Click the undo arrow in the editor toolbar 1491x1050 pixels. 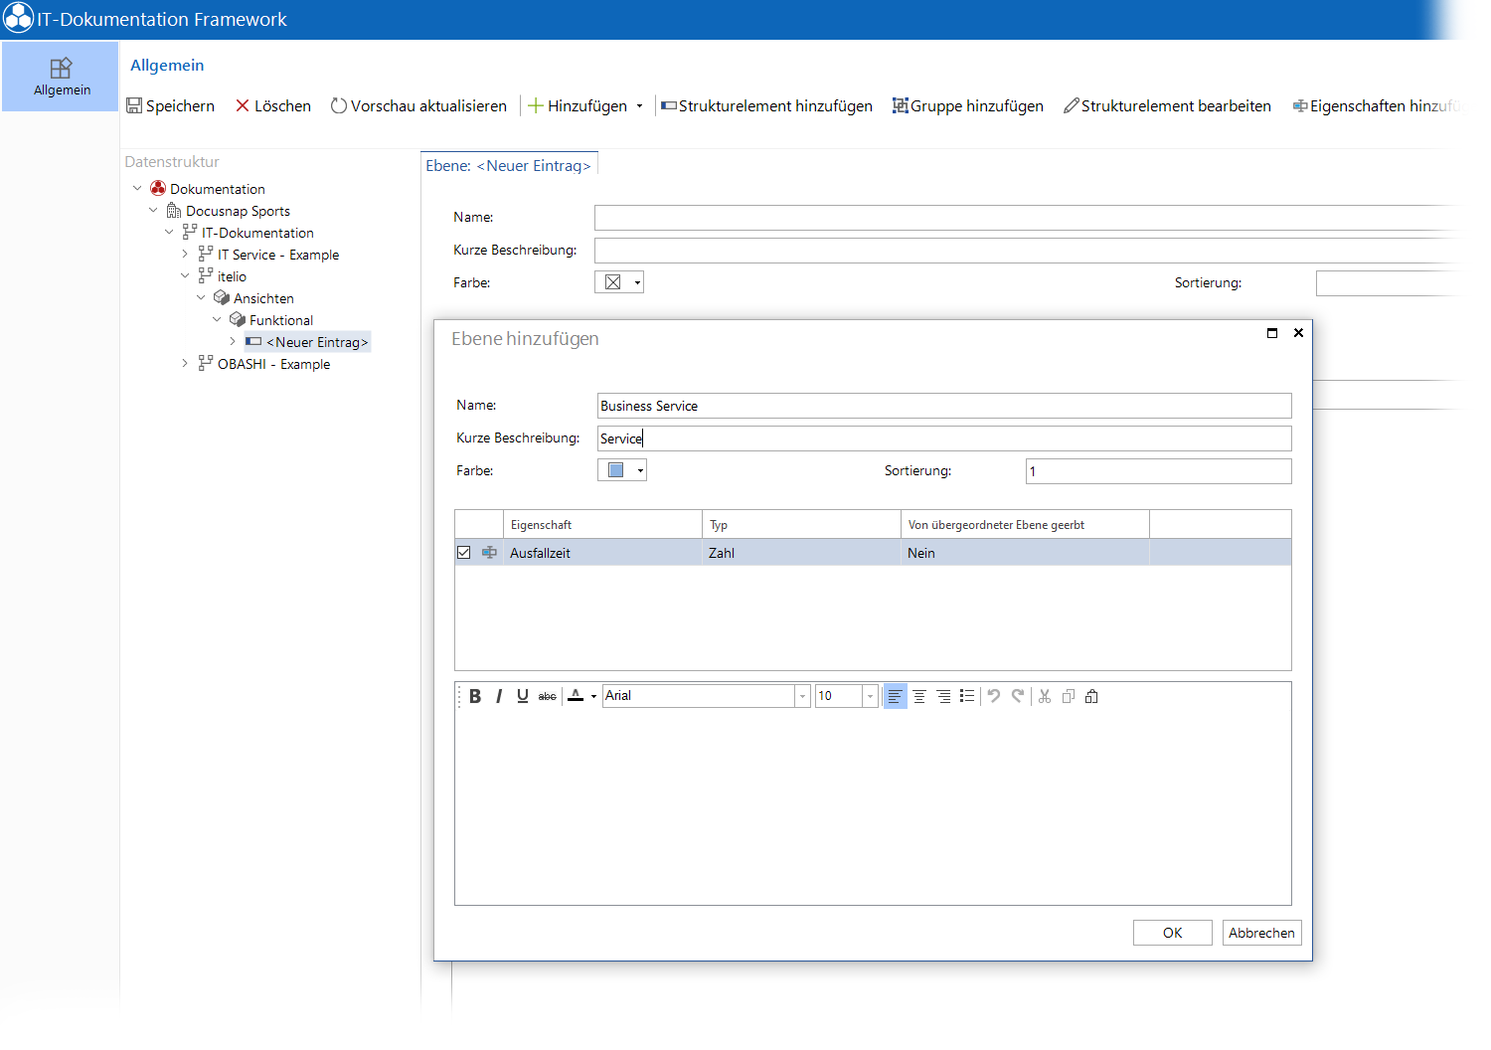[x=994, y=696]
